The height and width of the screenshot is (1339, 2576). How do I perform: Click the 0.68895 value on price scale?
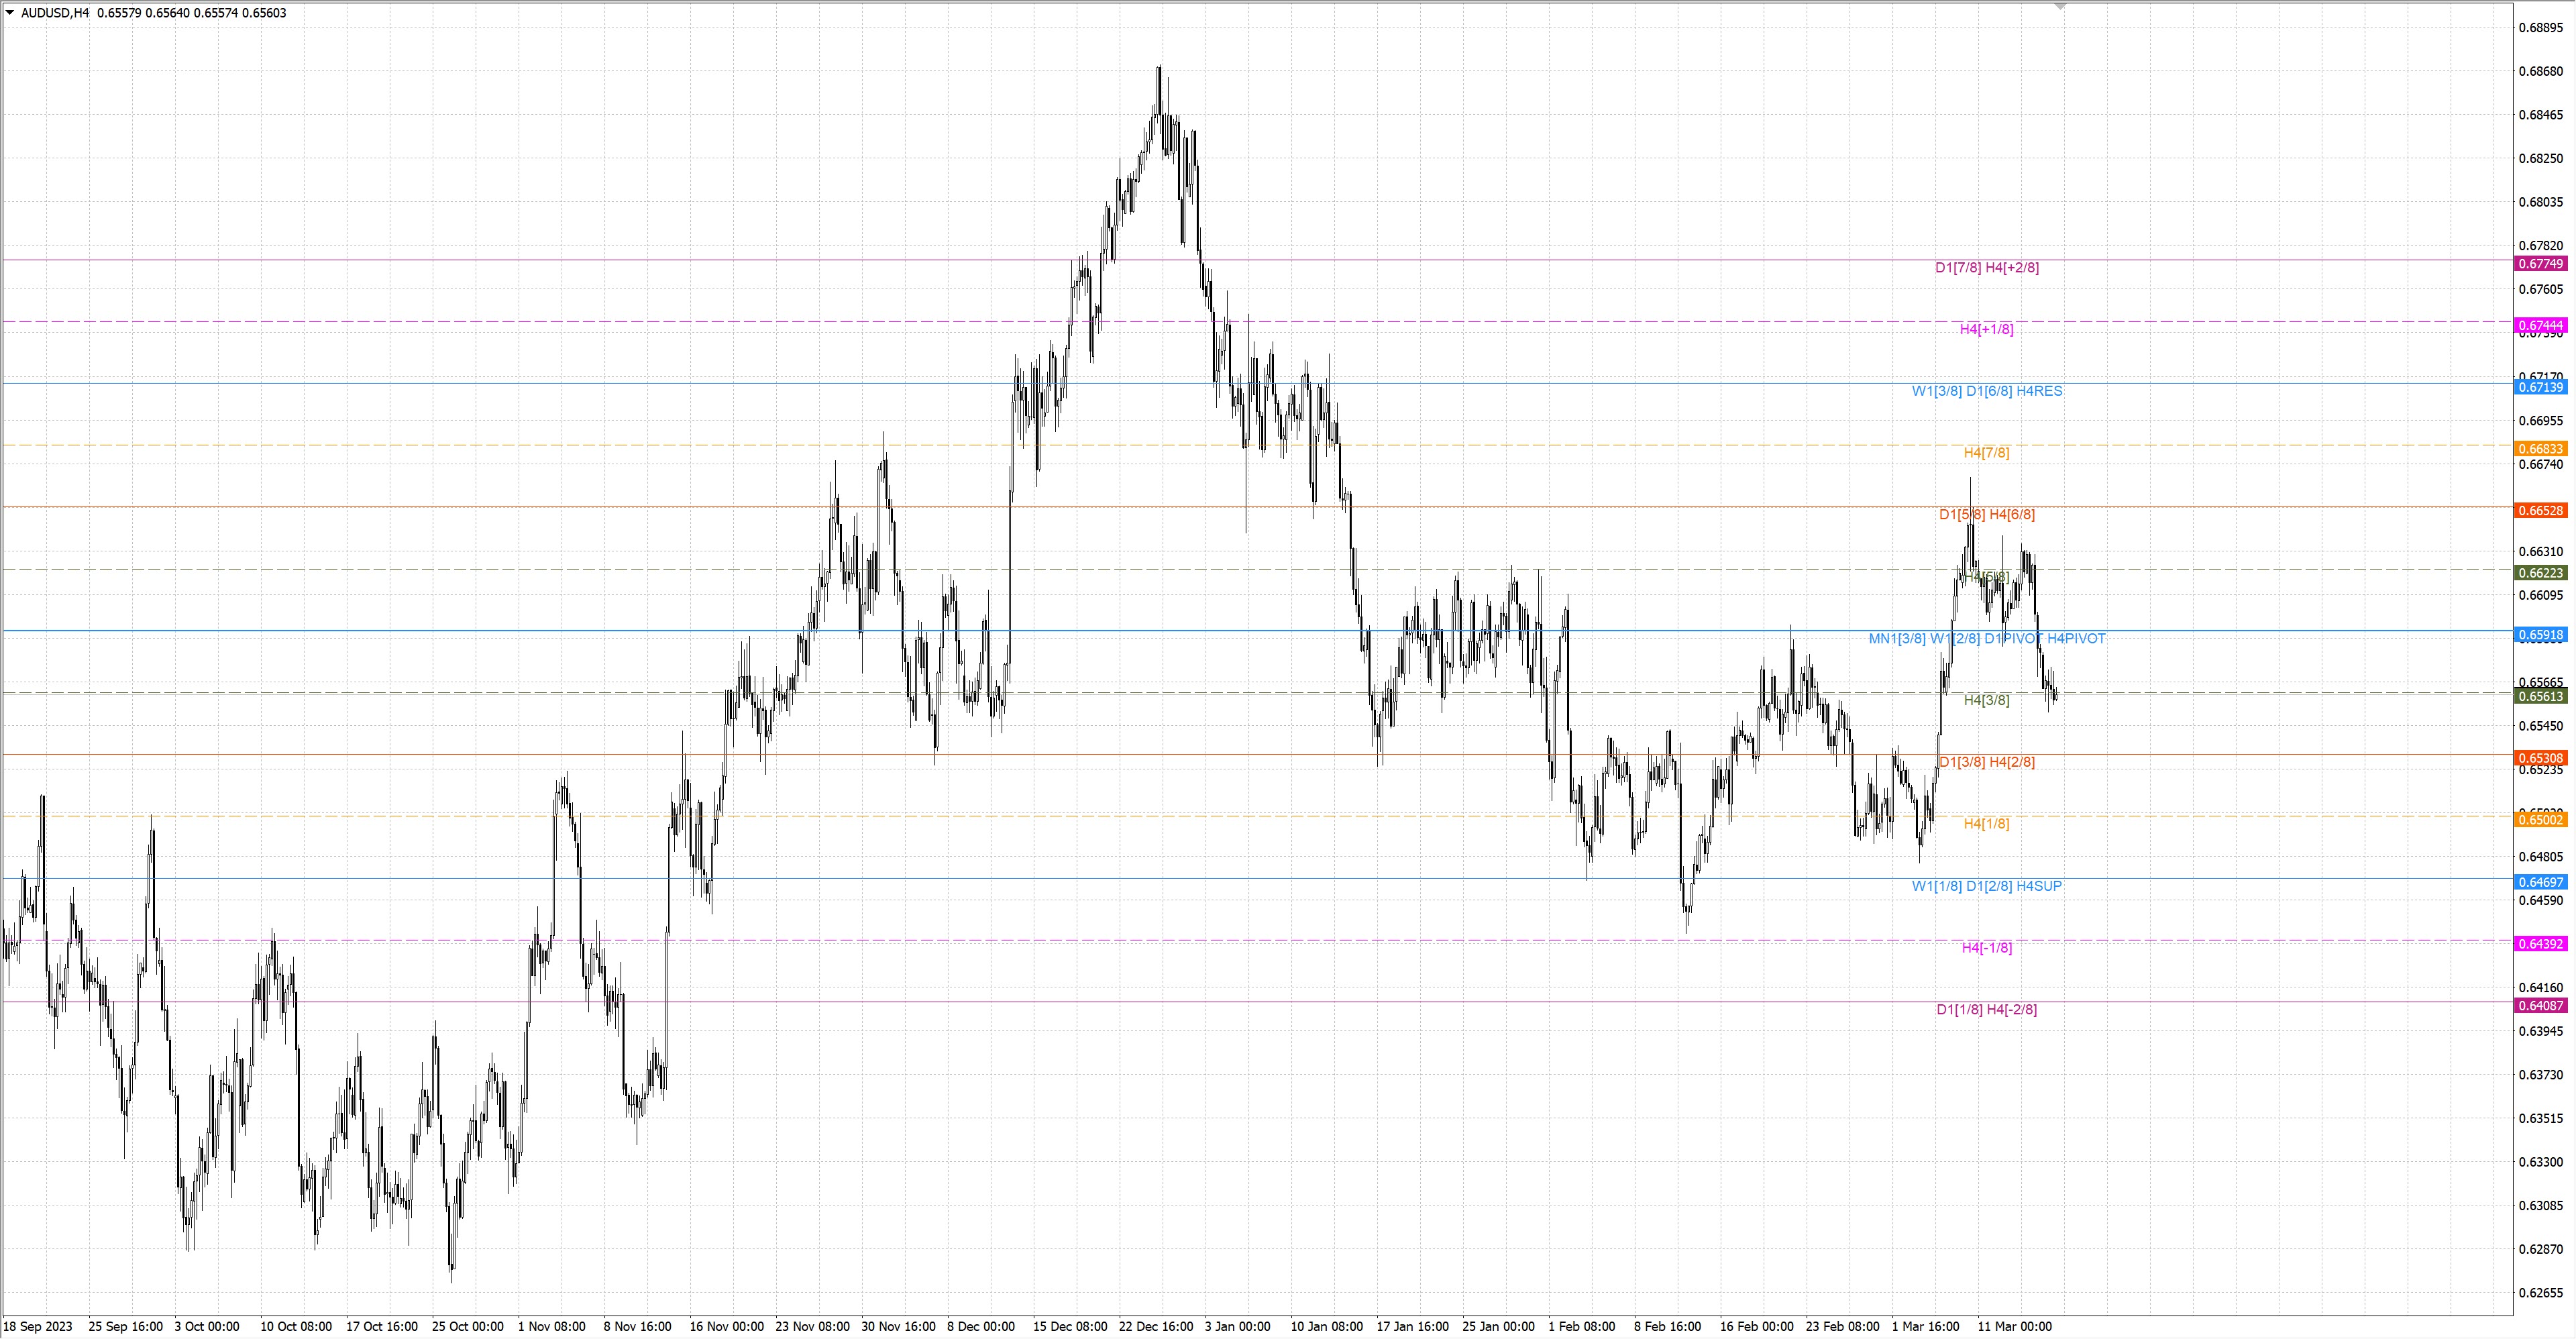click(x=2540, y=28)
